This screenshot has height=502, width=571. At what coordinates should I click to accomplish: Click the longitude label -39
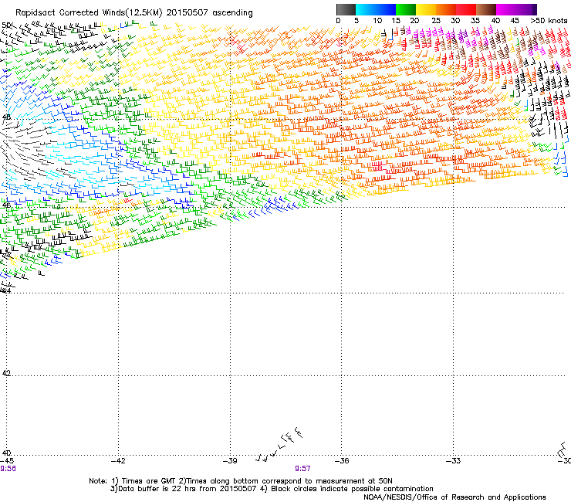[x=230, y=461]
